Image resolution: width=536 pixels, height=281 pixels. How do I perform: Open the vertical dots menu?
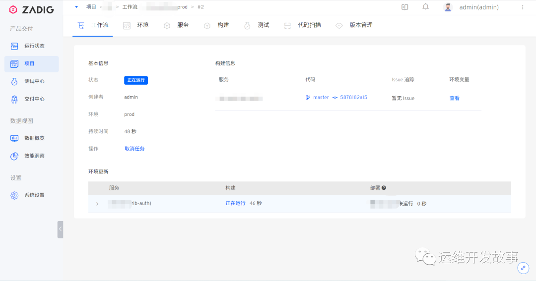522,7
